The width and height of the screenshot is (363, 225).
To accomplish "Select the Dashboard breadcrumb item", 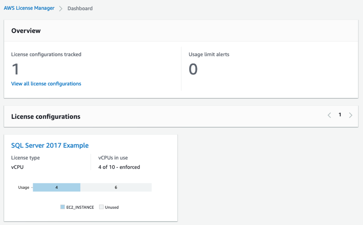I will pyautogui.click(x=80, y=8).
